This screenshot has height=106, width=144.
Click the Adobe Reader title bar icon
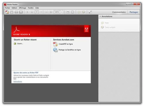[5, 4]
